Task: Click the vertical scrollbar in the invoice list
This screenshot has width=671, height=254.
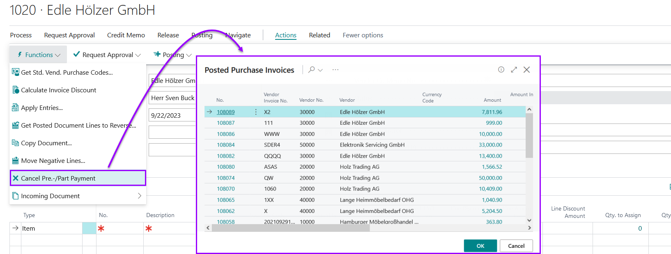Action: pos(529,135)
